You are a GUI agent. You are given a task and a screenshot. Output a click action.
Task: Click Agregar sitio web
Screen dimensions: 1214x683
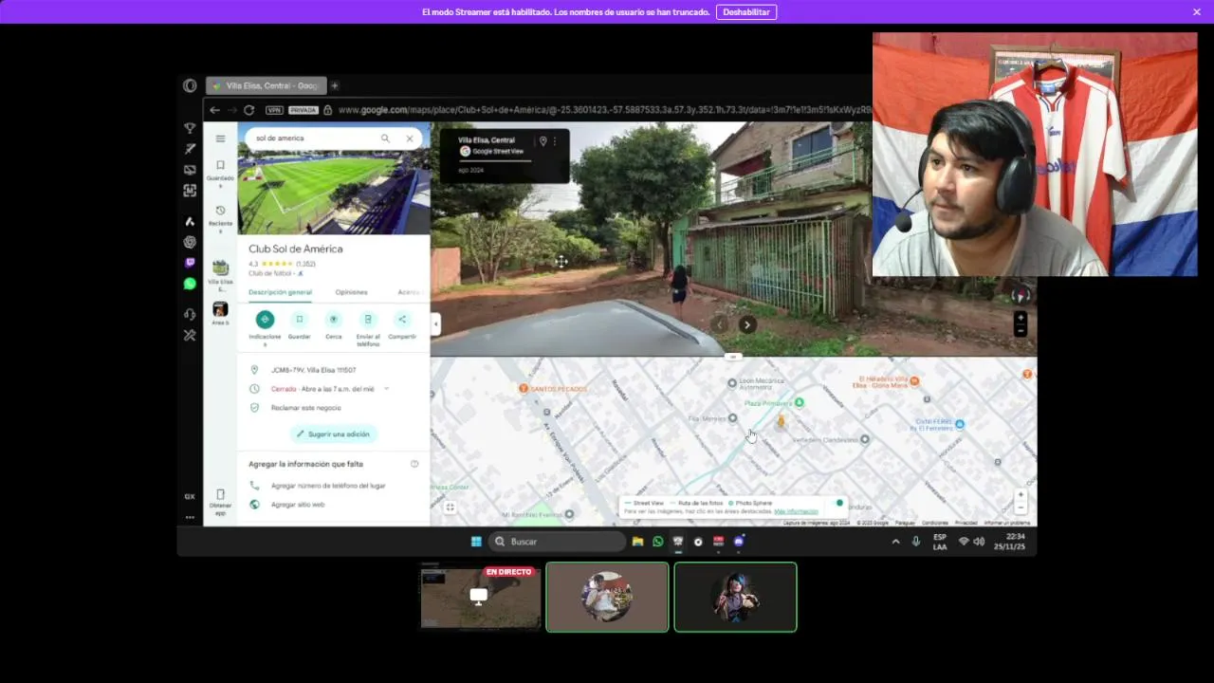pos(298,505)
